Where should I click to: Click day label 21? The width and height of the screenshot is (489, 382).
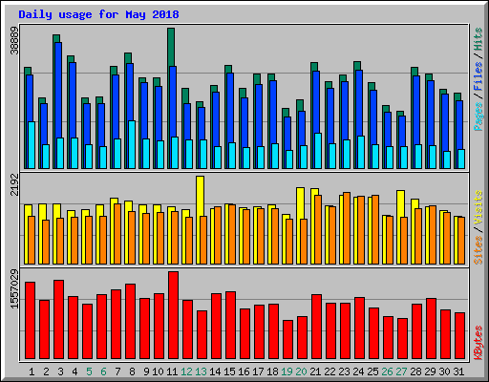coord(315,371)
